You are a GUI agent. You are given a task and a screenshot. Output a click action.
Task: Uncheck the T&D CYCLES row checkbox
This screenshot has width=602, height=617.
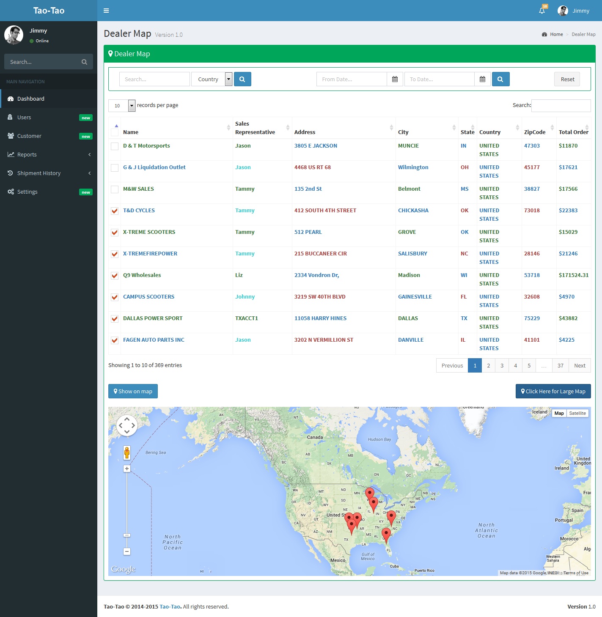115,211
